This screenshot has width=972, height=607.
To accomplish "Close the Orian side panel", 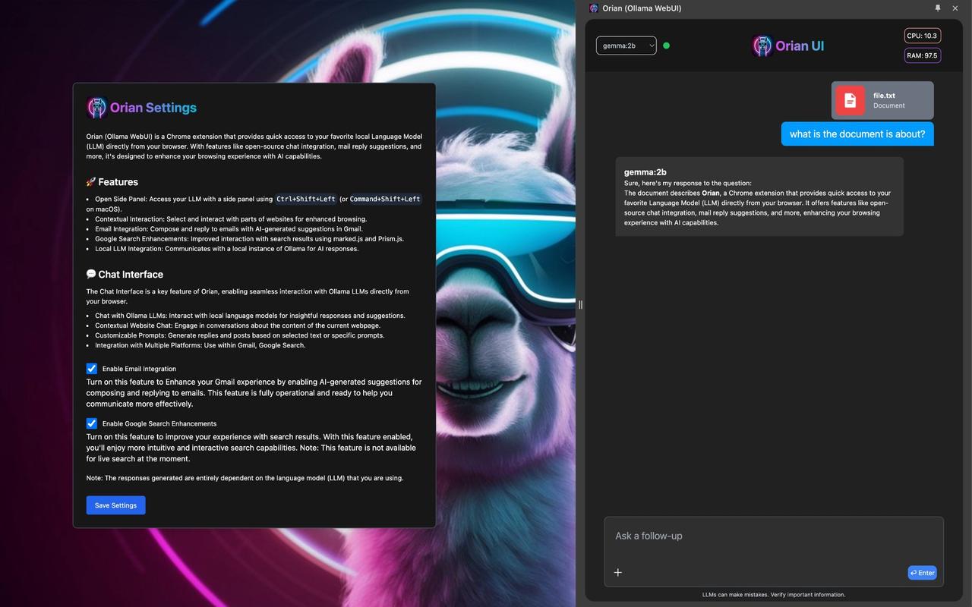I will (x=955, y=8).
